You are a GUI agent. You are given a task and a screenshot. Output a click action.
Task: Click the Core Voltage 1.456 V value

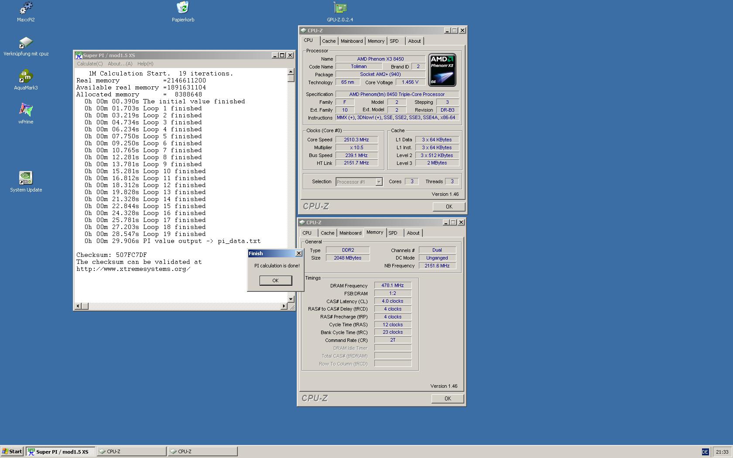pos(410,82)
